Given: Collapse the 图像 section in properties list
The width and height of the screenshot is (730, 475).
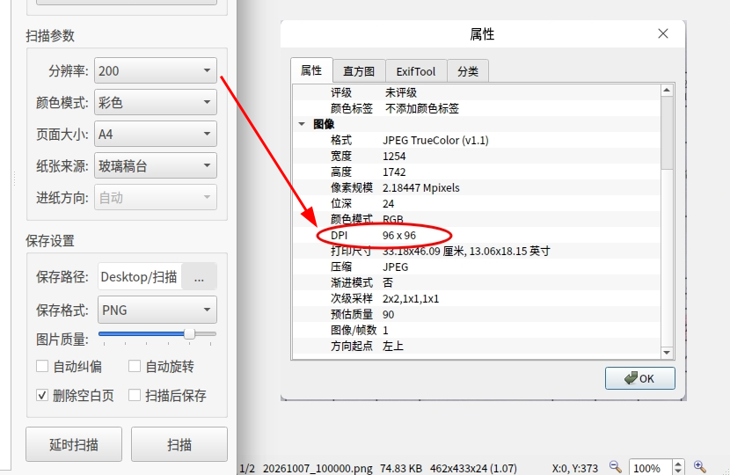Looking at the screenshot, I should [302, 124].
